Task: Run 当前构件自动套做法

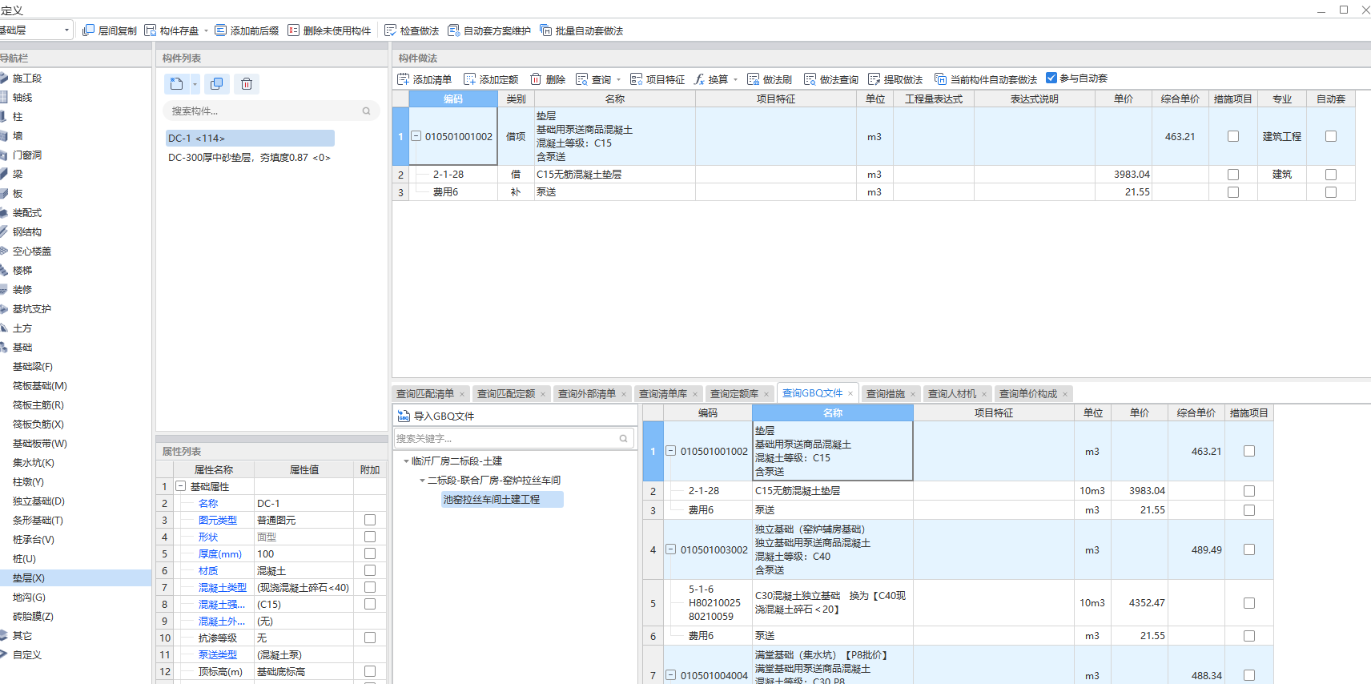Action: point(986,79)
